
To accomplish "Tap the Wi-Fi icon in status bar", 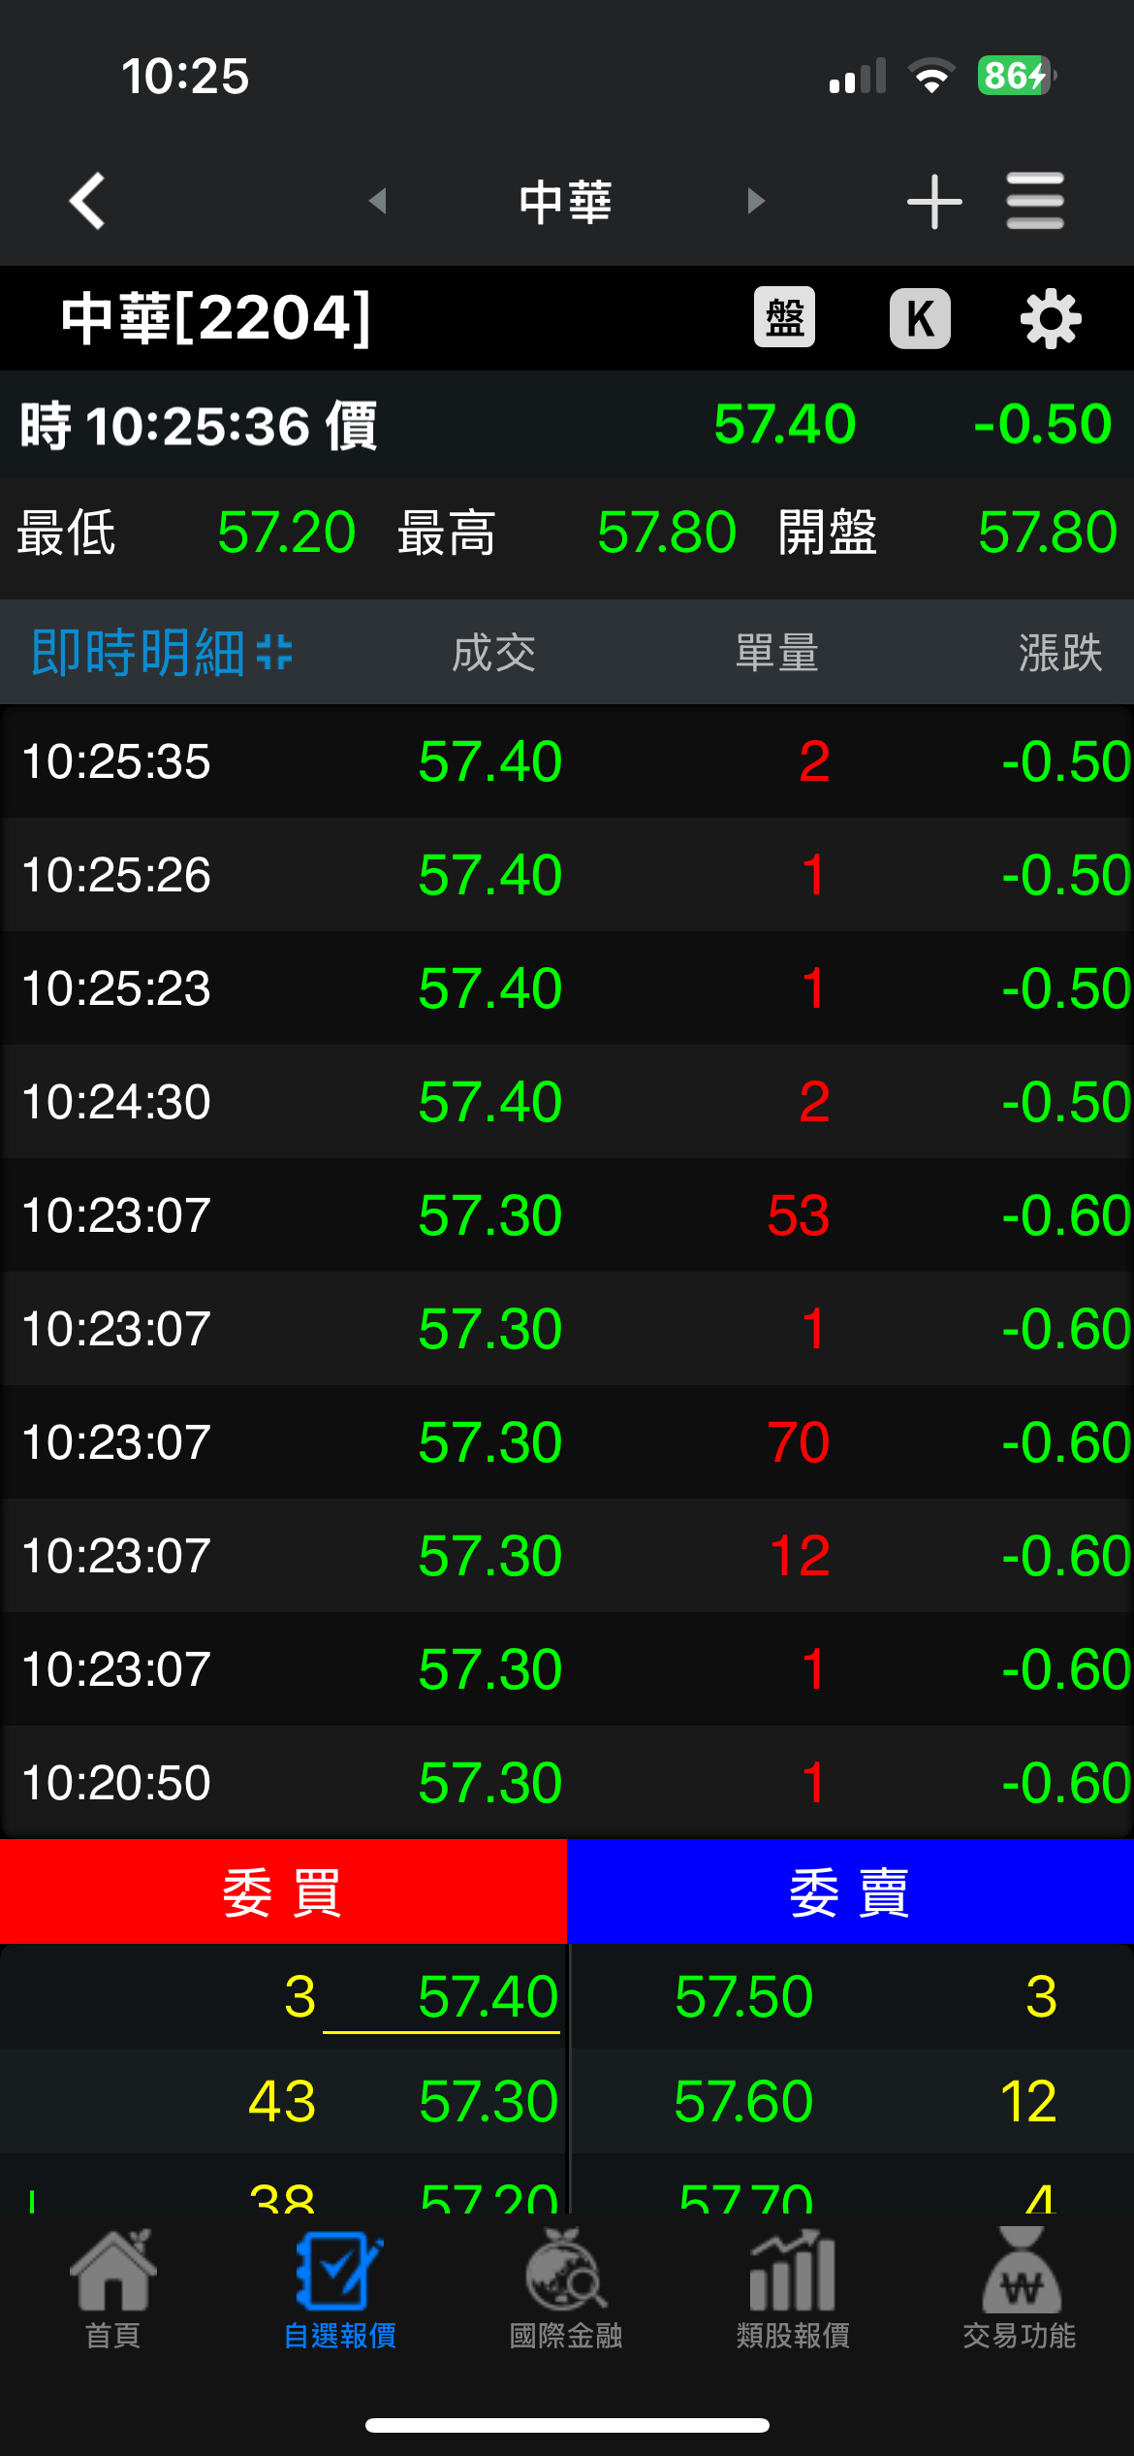I will point(931,76).
